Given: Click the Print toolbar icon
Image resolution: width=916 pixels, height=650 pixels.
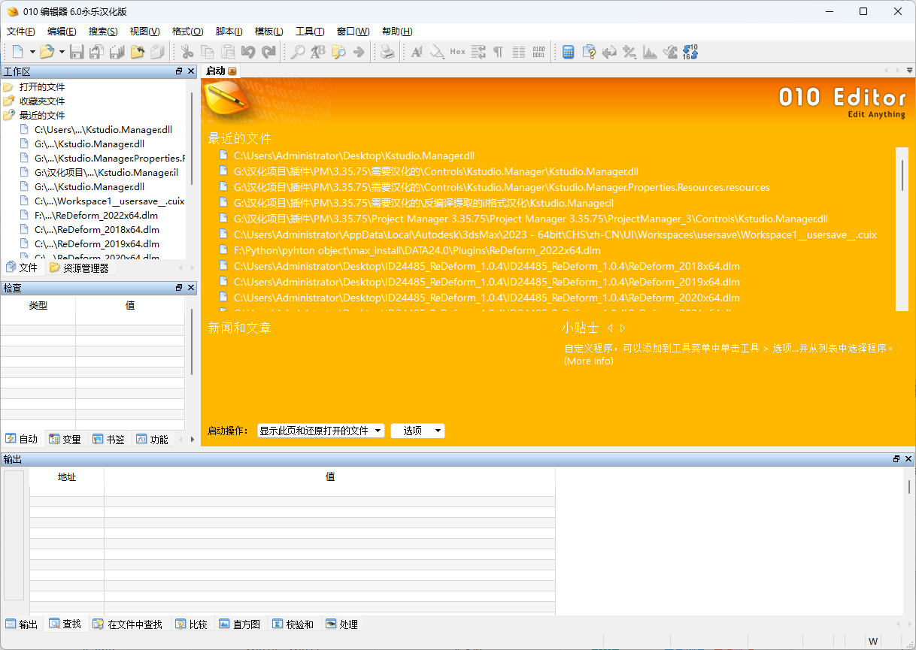Looking at the screenshot, I should click(387, 52).
